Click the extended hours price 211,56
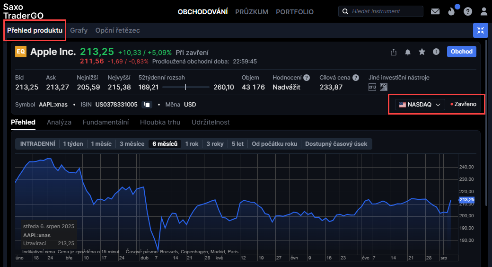Viewport: 492px width, 267px height. pyautogui.click(x=92, y=61)
